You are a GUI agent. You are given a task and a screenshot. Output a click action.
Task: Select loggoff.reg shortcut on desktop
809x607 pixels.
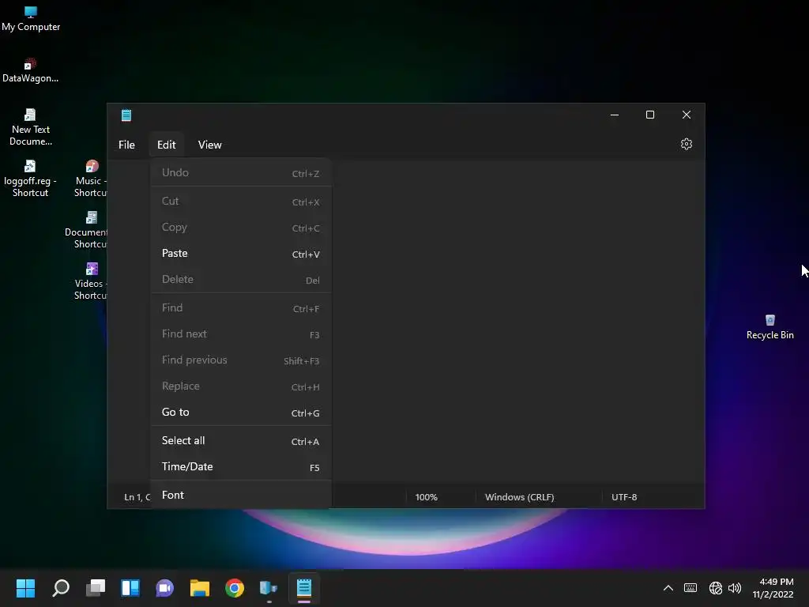pos(30,179)
